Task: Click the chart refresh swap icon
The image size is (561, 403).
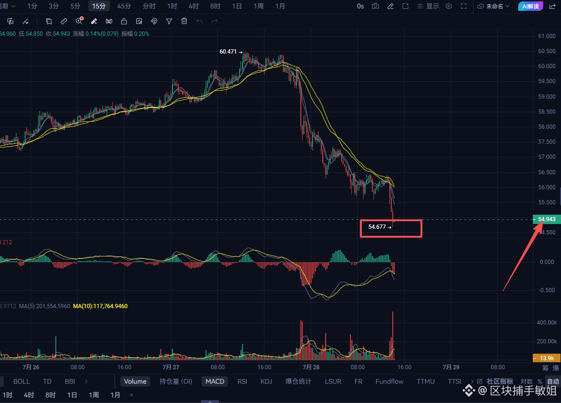Action: pos(10,22)
